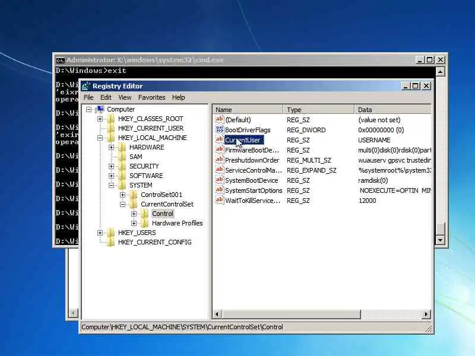The image size is (475, 356).
Task: Click the status bar registry path
Action: (182, 327)
